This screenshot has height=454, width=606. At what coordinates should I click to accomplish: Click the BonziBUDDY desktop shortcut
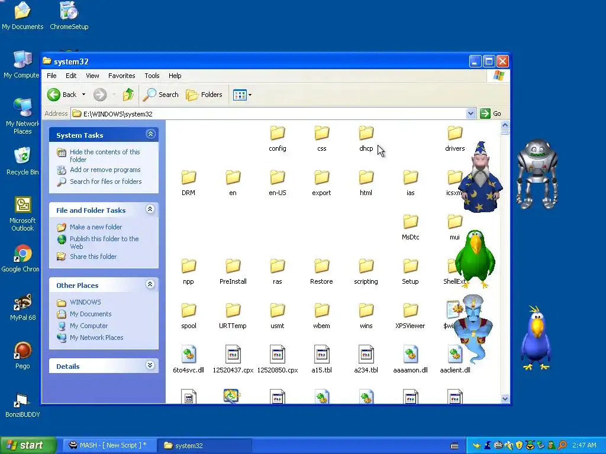point(22,406)
